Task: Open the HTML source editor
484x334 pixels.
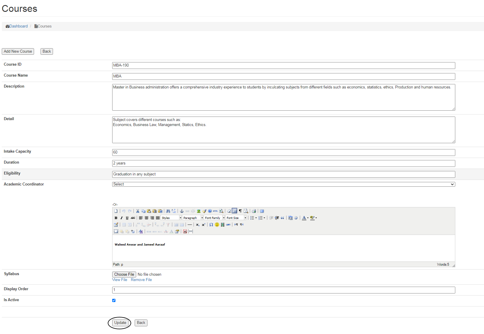Action: pos(216,211)
